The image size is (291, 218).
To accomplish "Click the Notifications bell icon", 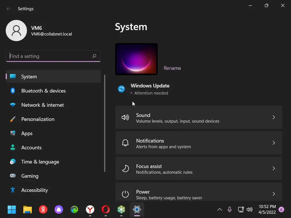I will [125, 143].
